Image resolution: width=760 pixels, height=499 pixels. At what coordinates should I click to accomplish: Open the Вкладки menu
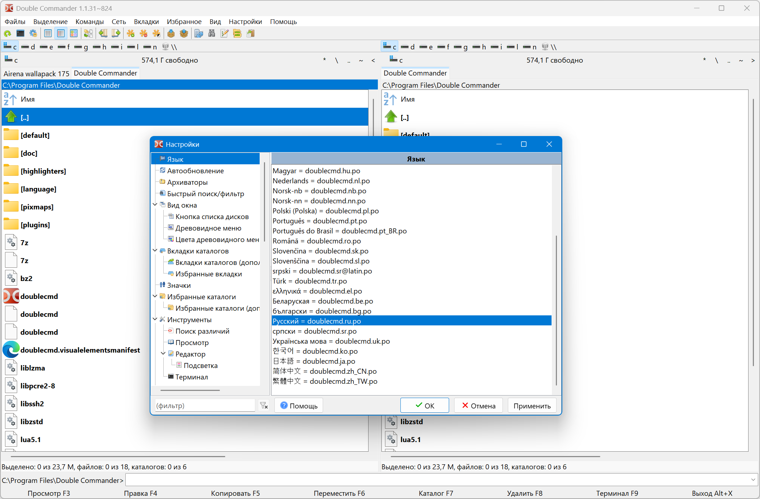tap(146, 22)
